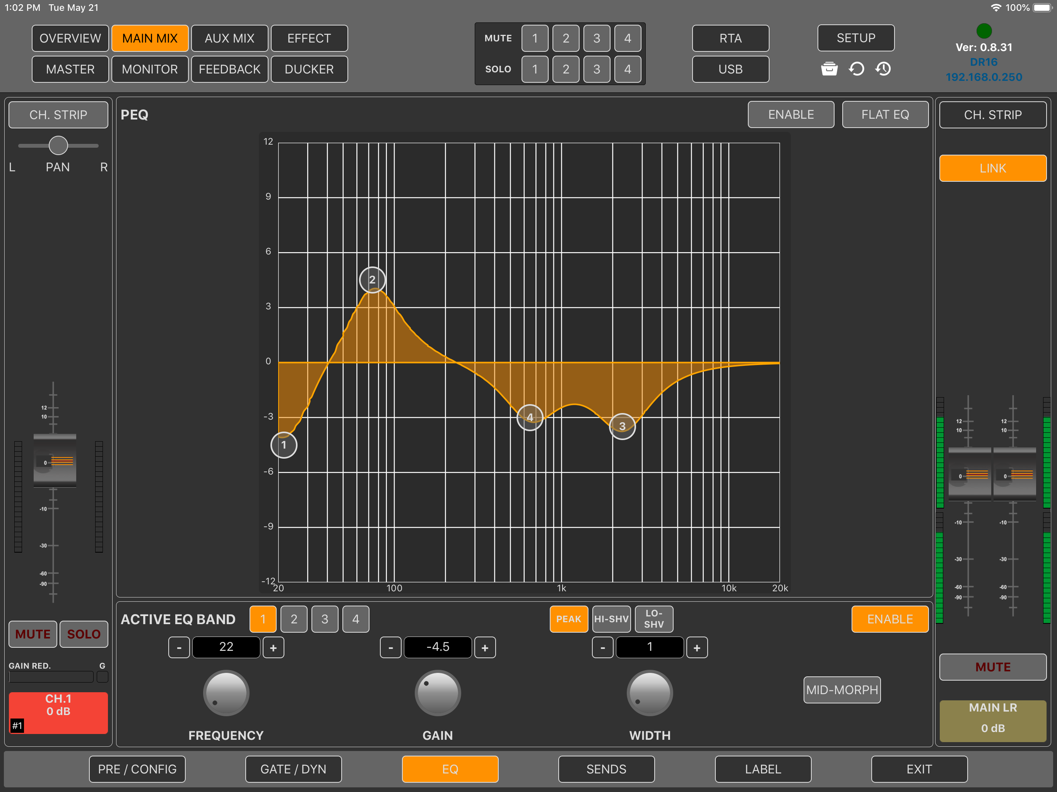Click the EXIT button
The image size is (1057, 792).
[919, 769]
